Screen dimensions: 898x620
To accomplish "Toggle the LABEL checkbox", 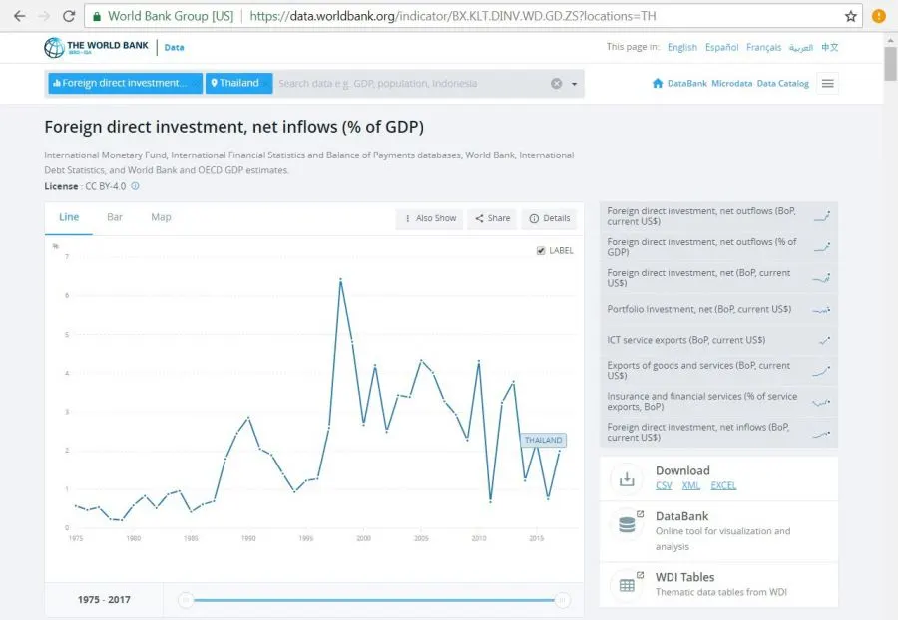I will [x=541, y=250].
